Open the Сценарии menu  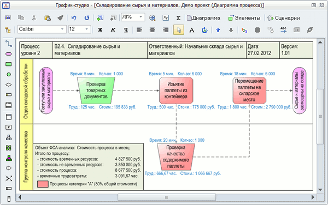point(283,18)
